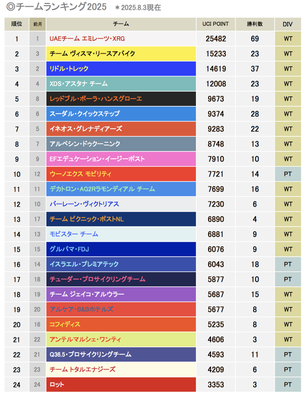Click the グルパマ・FDJ team cell
The image size is (305, 395).
(x=121, y=249)
